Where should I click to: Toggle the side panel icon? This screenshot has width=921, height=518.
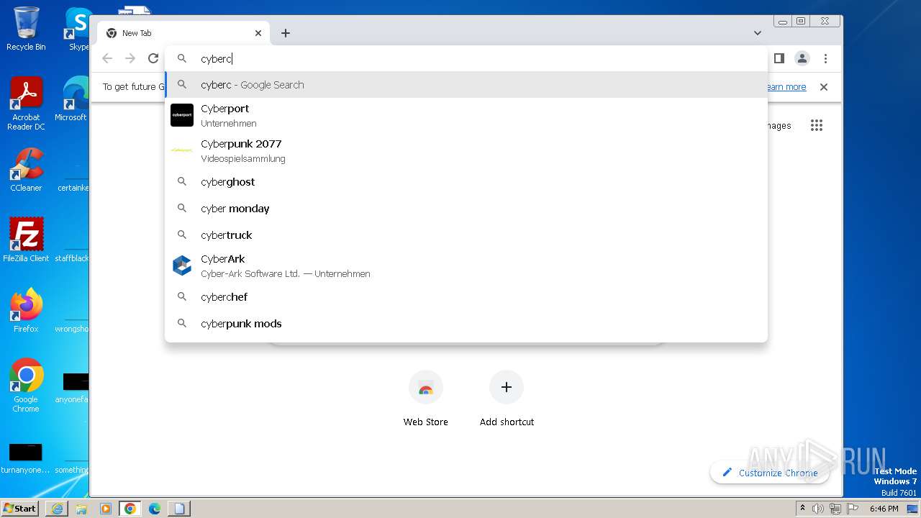779,58
